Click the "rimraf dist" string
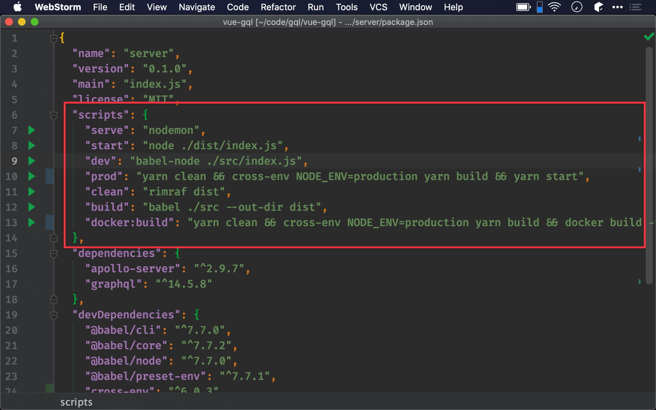This screenshot has width=656, height=410. click(184, 192)
